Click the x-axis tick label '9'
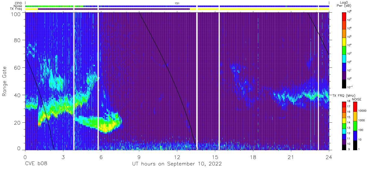 139,157
